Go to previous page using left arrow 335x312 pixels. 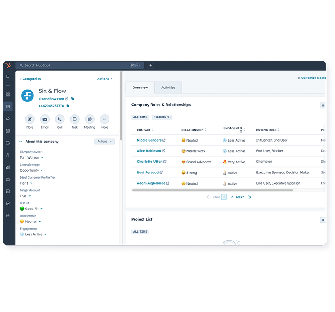click(208, 197)
